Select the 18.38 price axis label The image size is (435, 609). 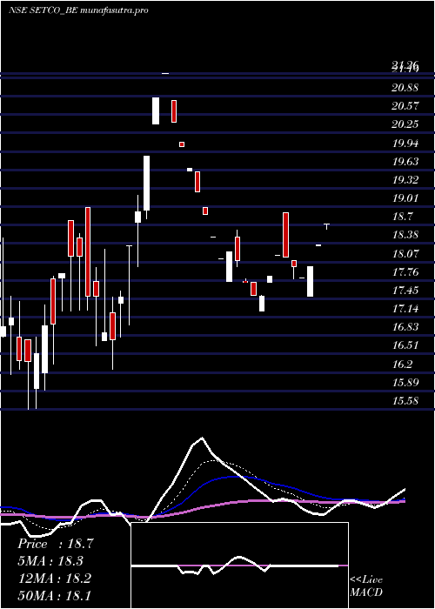(x=405, y=235)
